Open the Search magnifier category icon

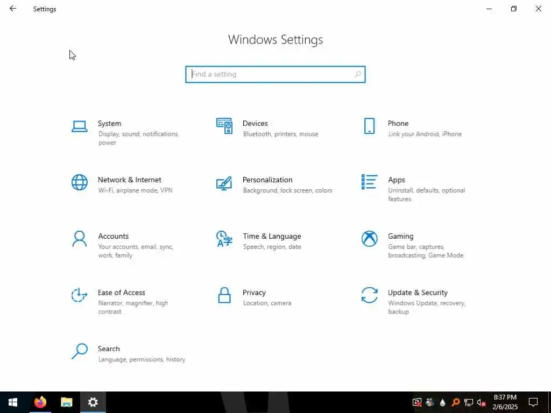tap(80, 351)
